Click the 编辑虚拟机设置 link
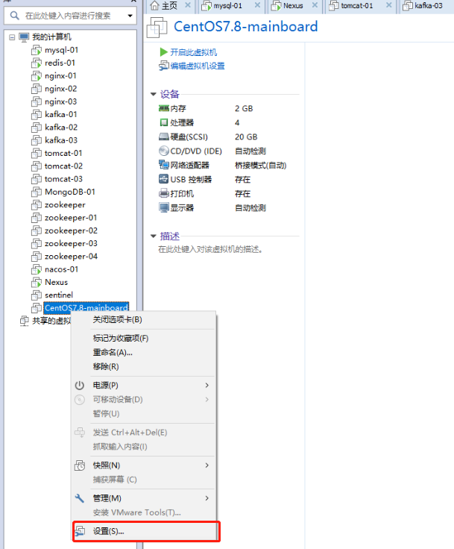454x549 pixels. tap(198, 66)
